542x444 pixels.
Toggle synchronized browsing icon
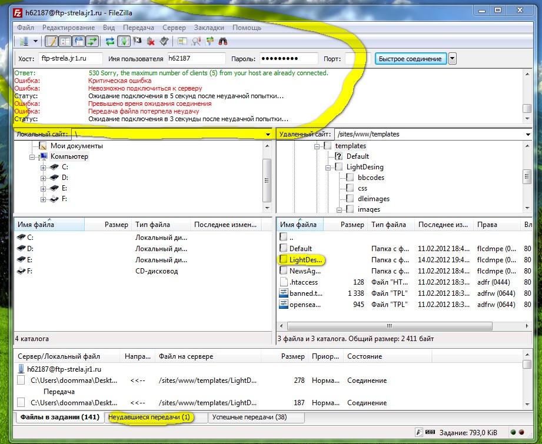click(x=210, y=42)
